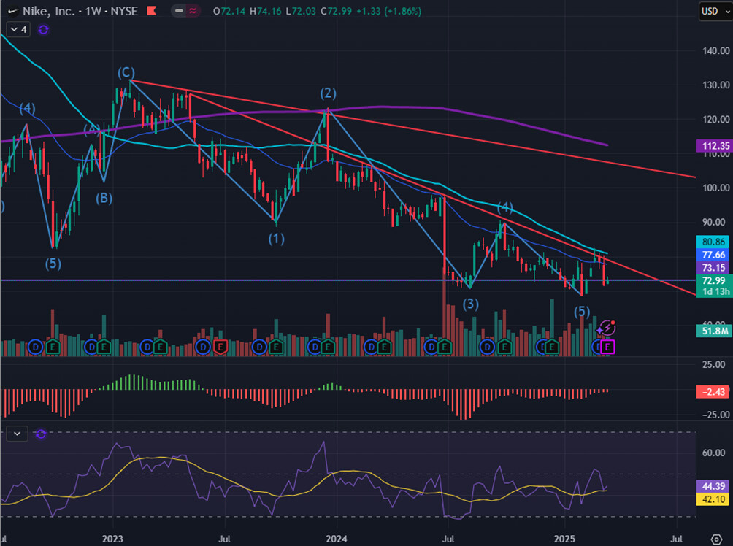Select the 112.35 purple moving average price label

click(710, 146)
